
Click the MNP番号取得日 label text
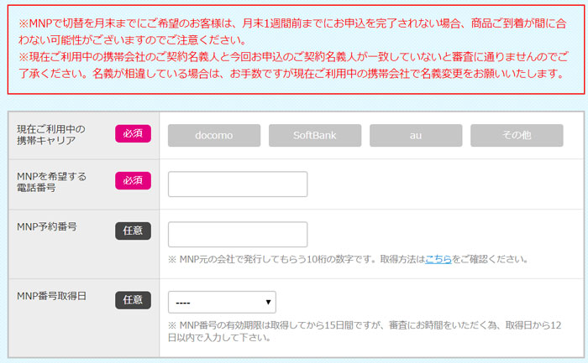click(52, 296)
